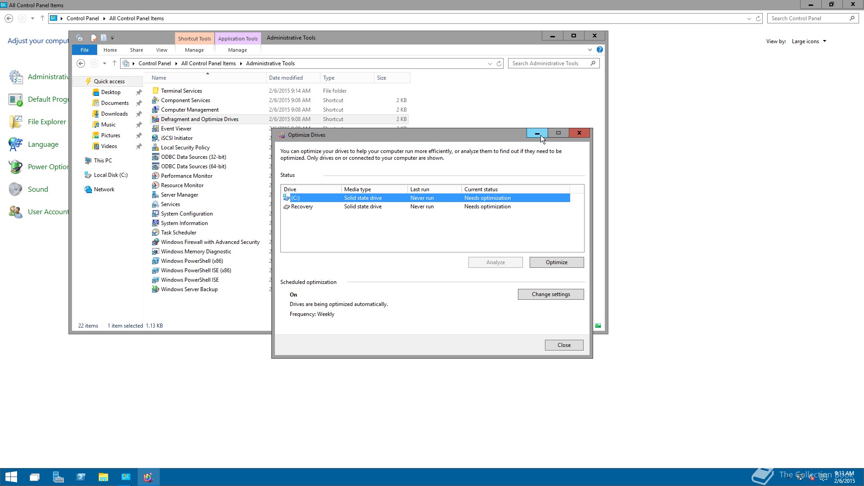Image resolution: width=864 pixels, height=486 pixels.
Task: Select the Task Scheduler icon
Action: pos(155,232)
